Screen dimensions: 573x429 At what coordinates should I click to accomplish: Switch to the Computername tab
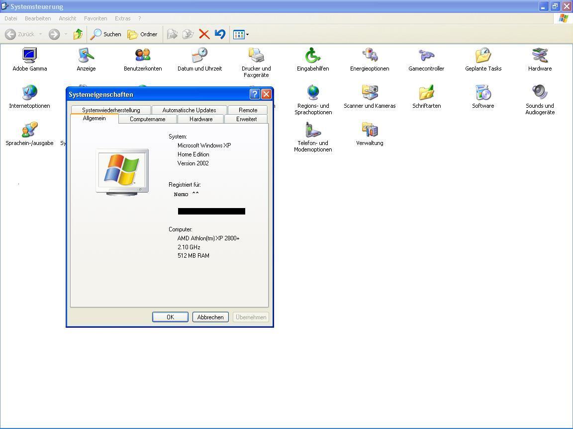point(148,119)
